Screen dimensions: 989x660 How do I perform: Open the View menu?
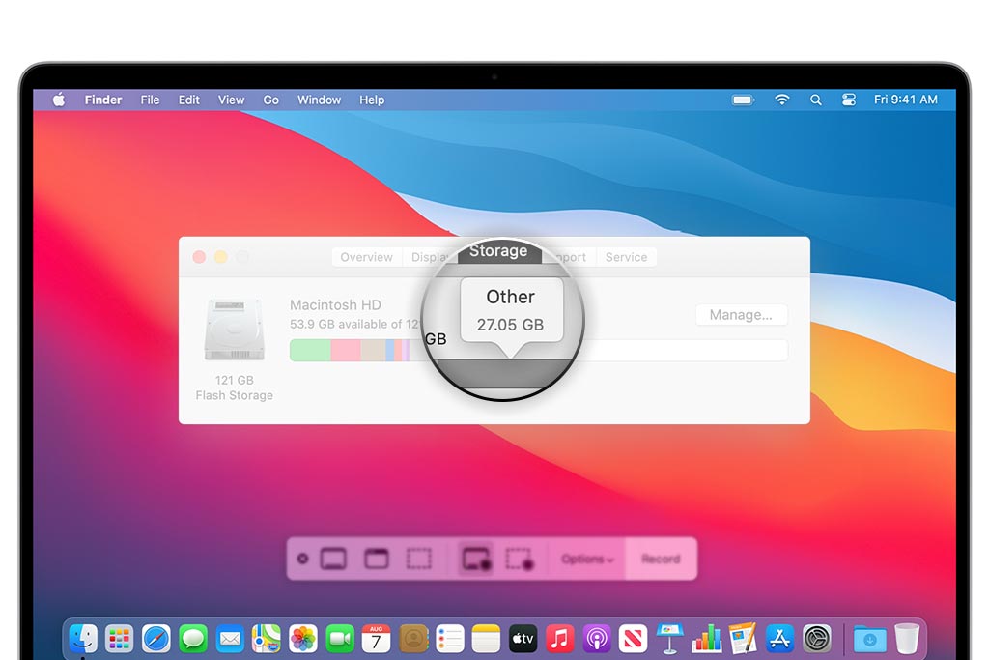[x=232, y=100]
